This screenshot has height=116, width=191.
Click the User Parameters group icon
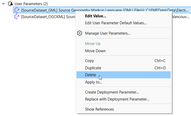(x=11, y=4)
